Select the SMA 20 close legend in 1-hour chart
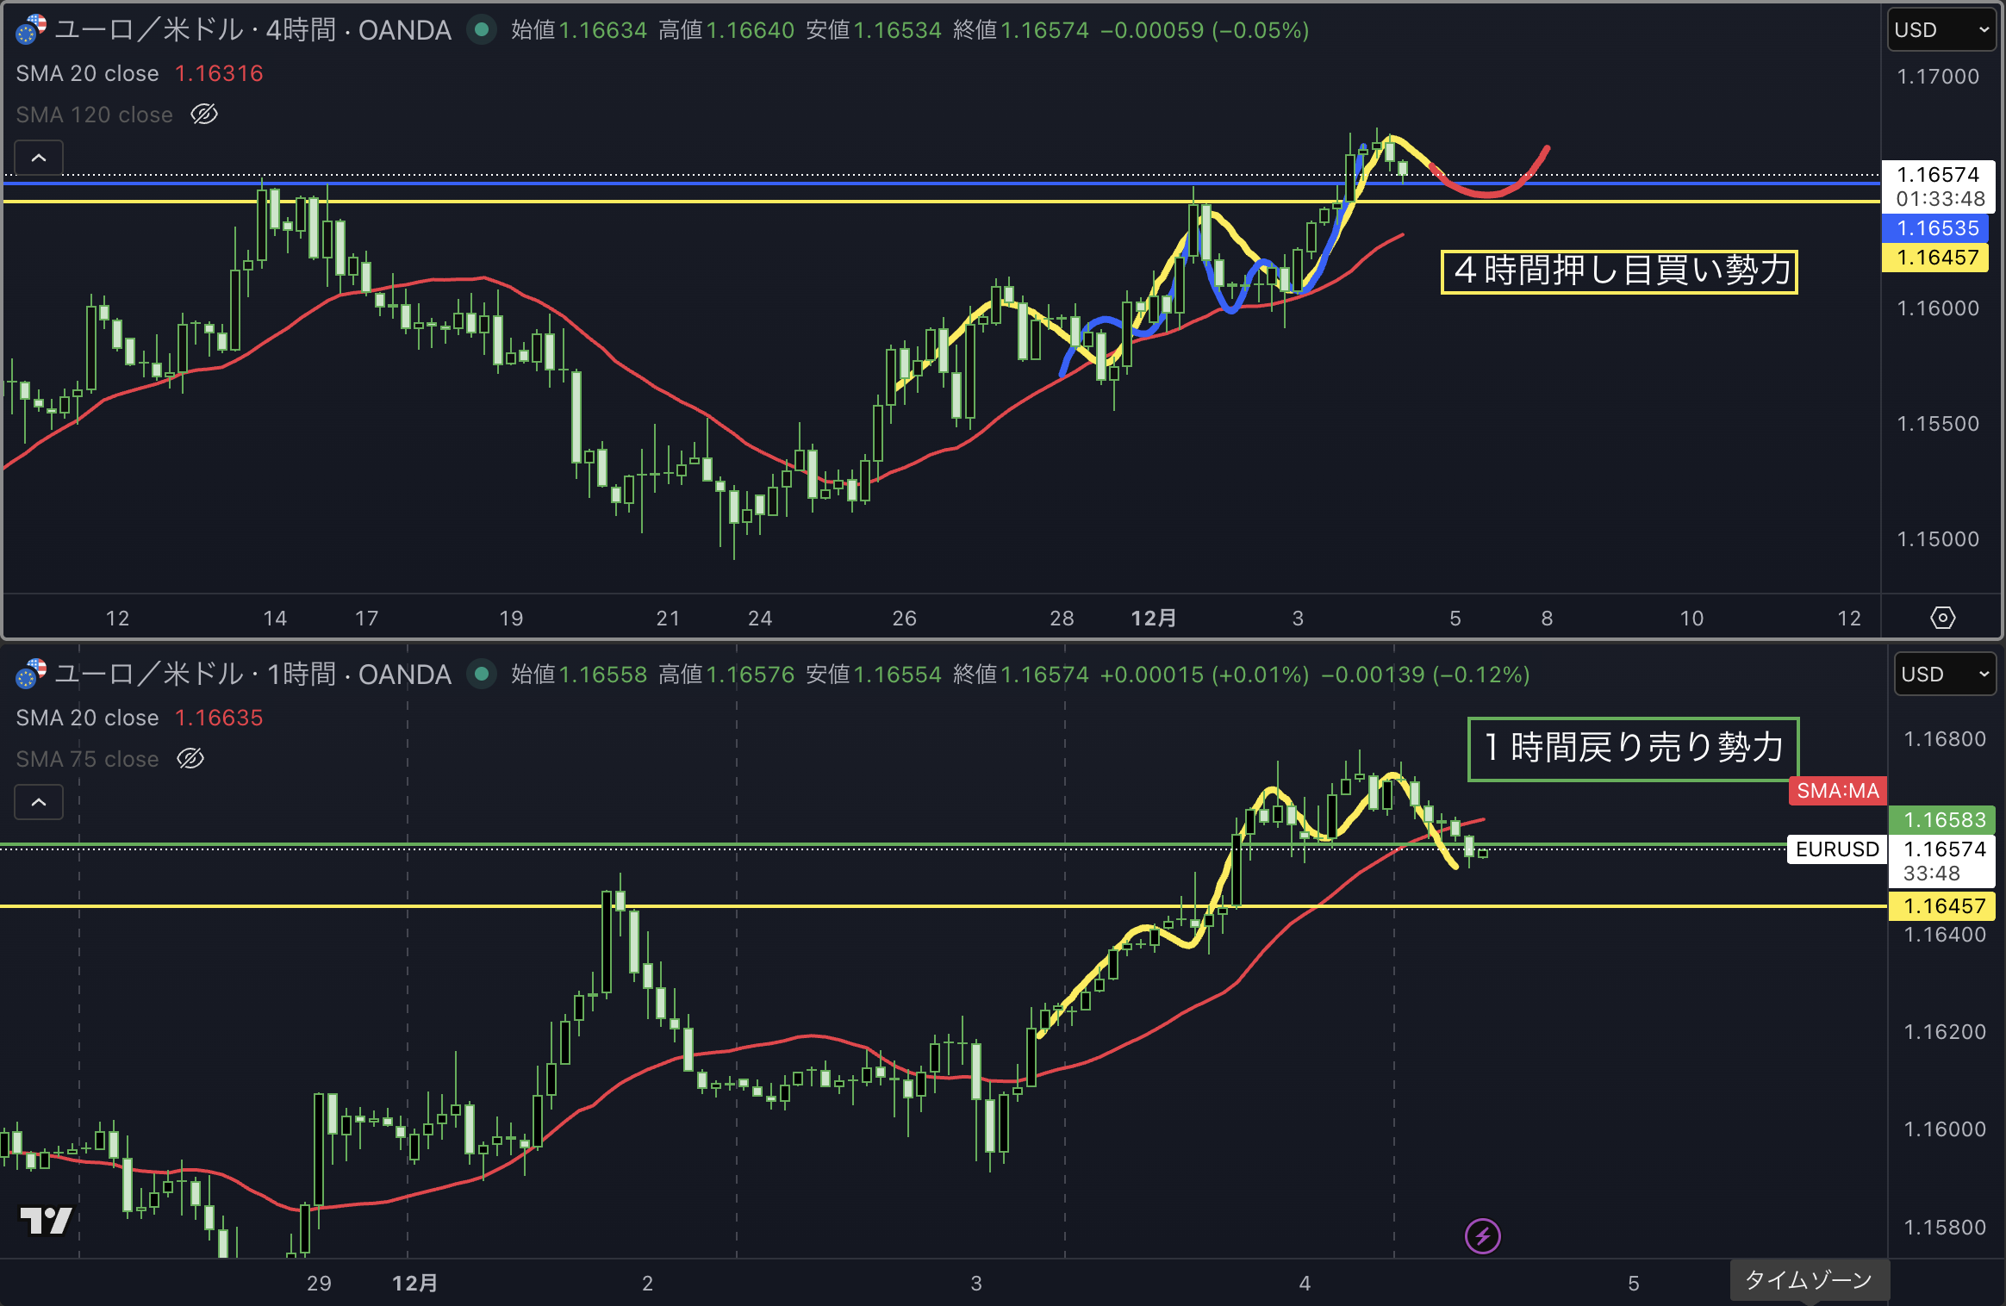This screenshot has width=2006, height=1306. (87, 718)
